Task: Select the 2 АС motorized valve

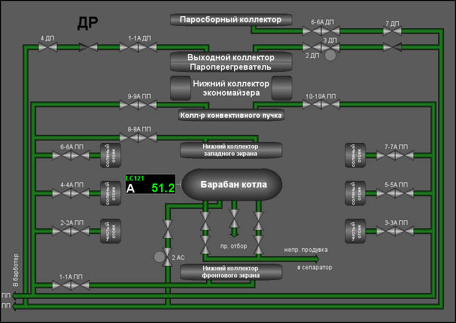Action: [168, 257]
